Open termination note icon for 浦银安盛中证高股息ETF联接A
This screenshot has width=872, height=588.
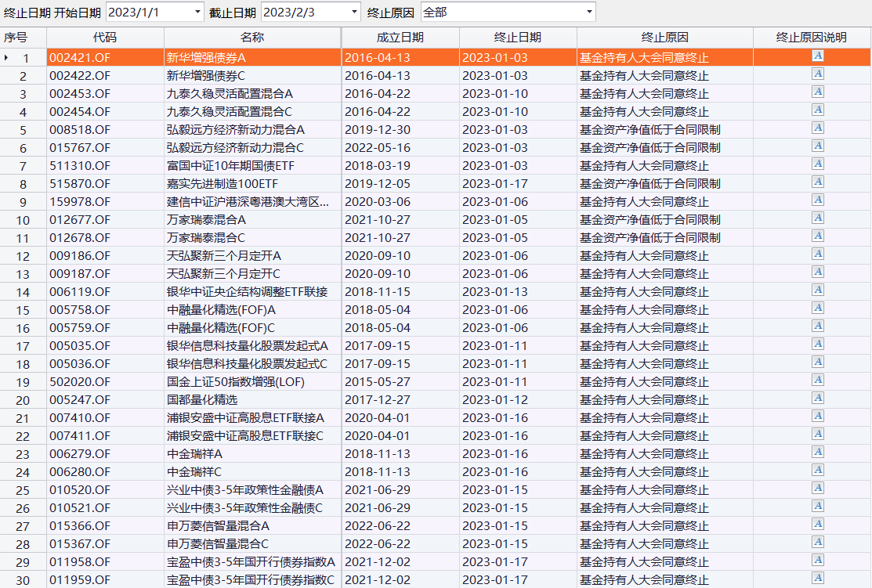point(817,417)
